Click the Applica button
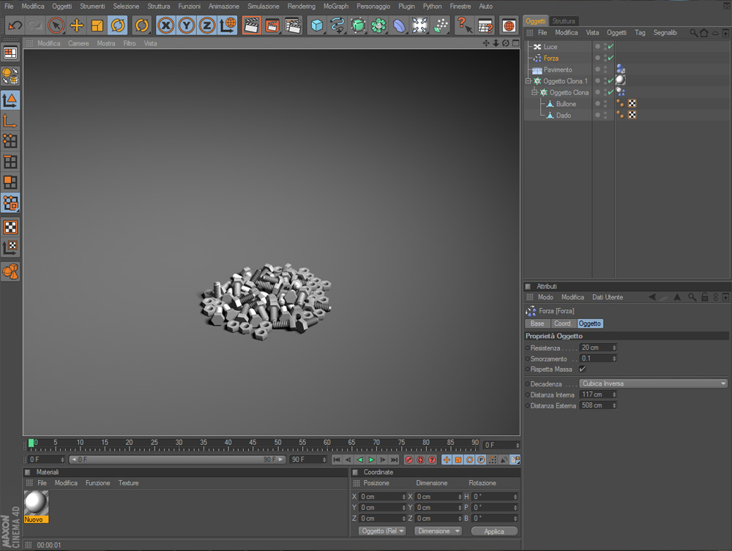This screenshot has width=732, height=551. (x=494, y=531)
